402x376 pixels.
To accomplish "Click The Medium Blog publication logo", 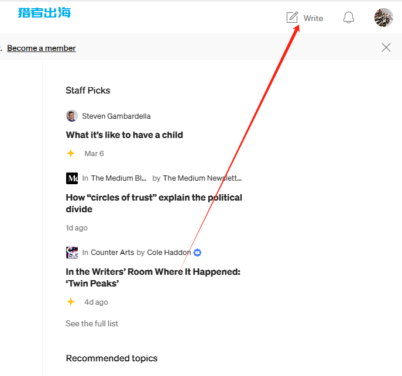I will click(x=72, y=178).
